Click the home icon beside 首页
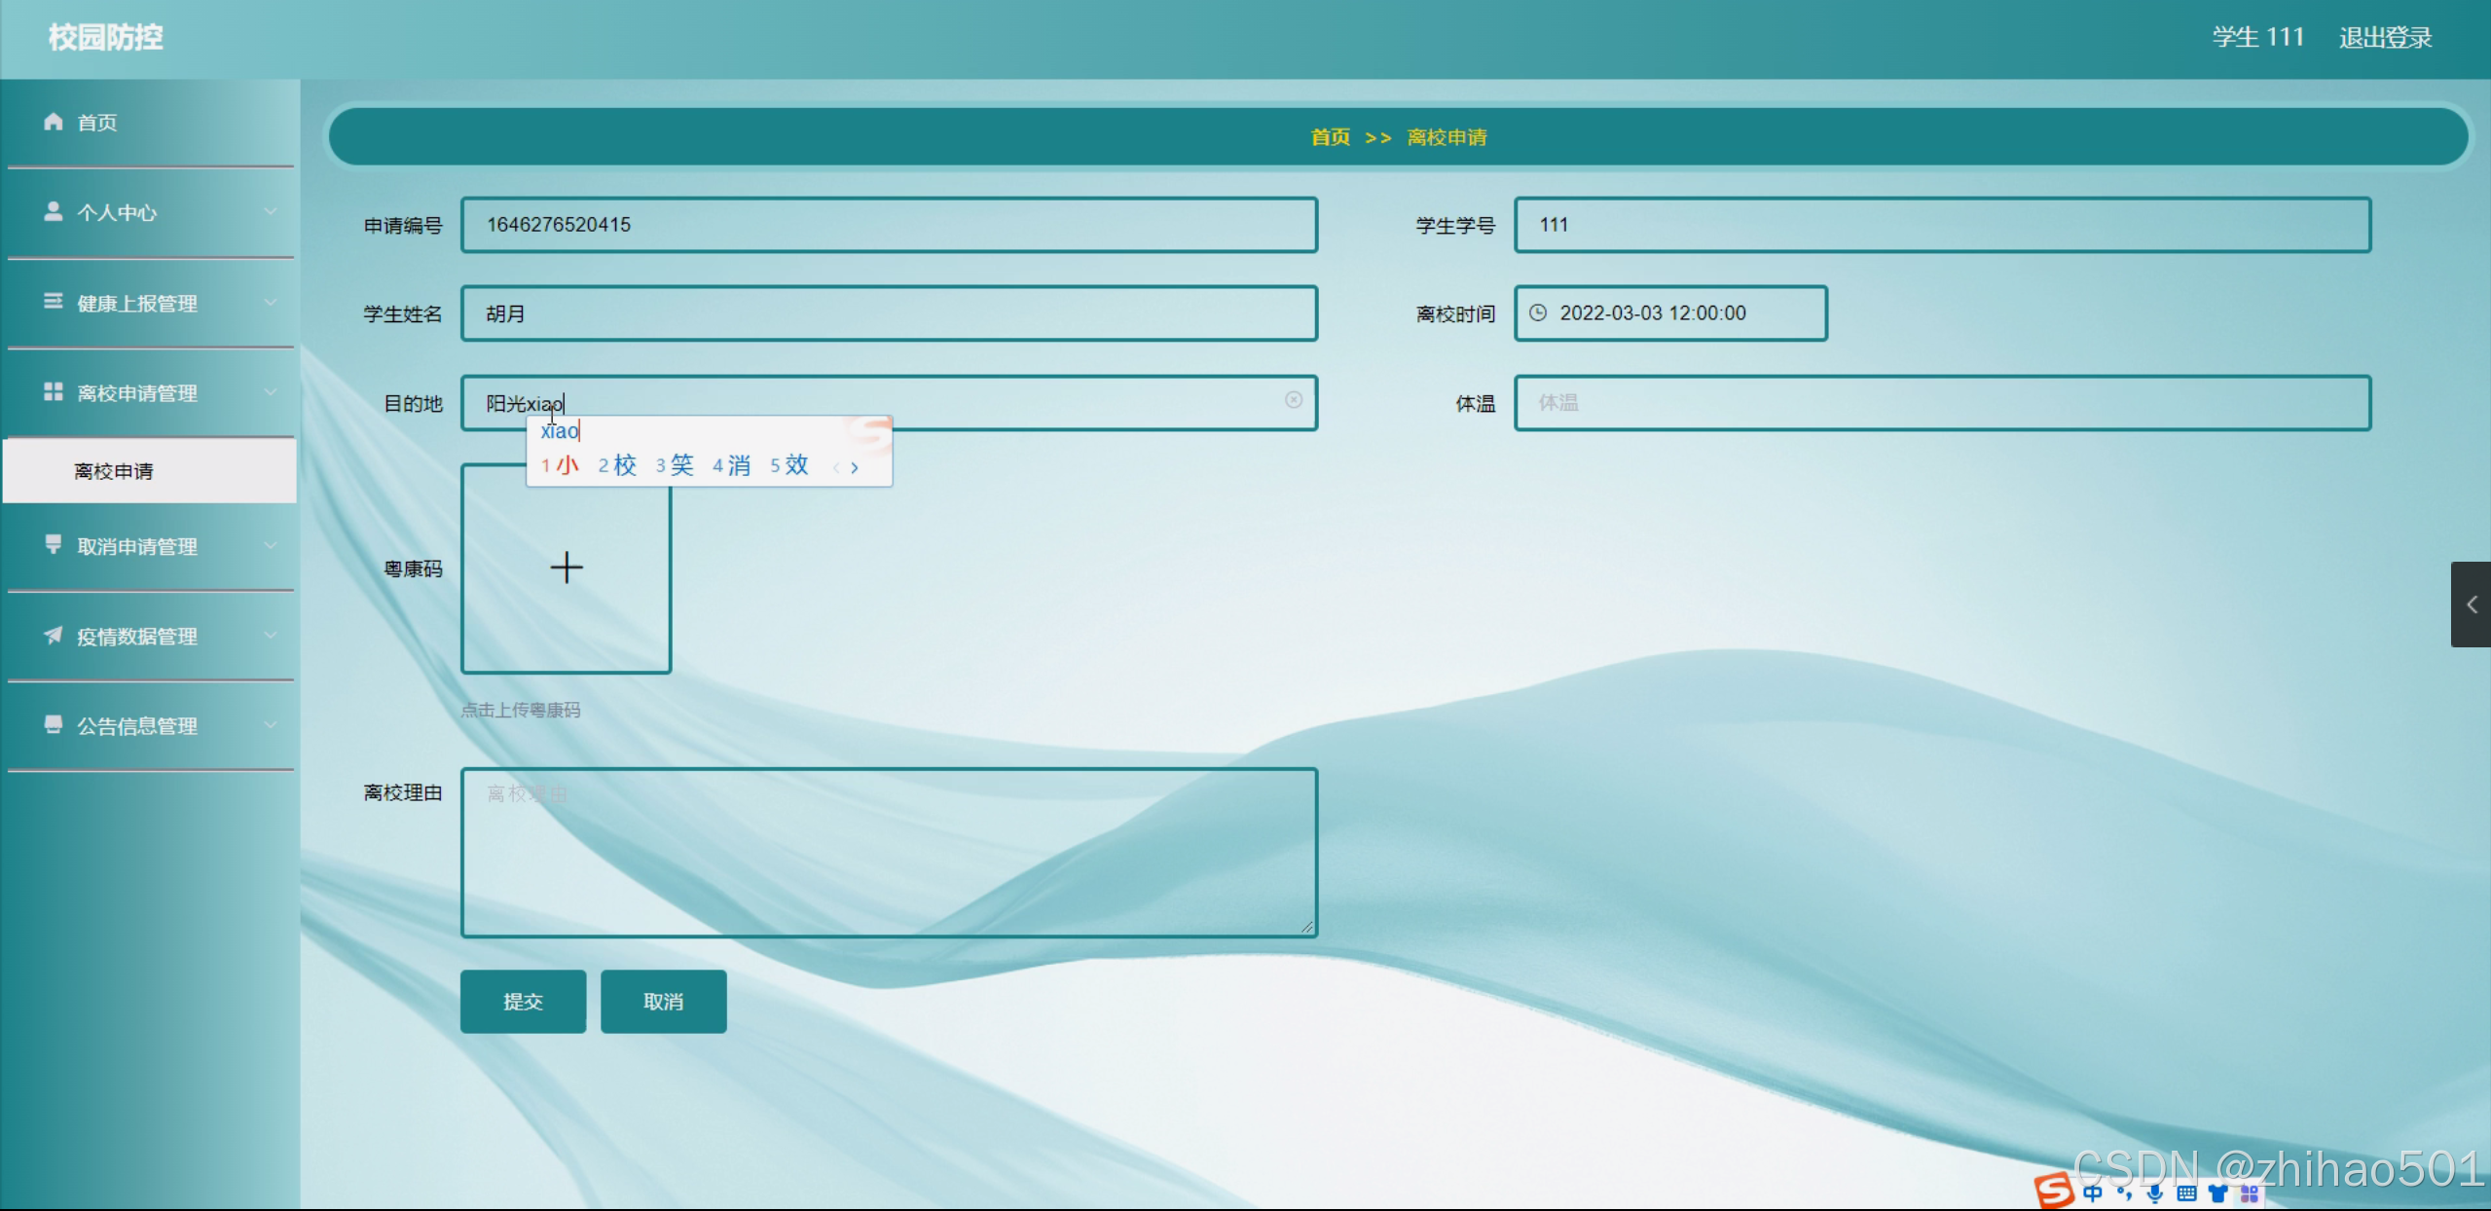Screen dimensions: 2491x1211 (53, 122)
